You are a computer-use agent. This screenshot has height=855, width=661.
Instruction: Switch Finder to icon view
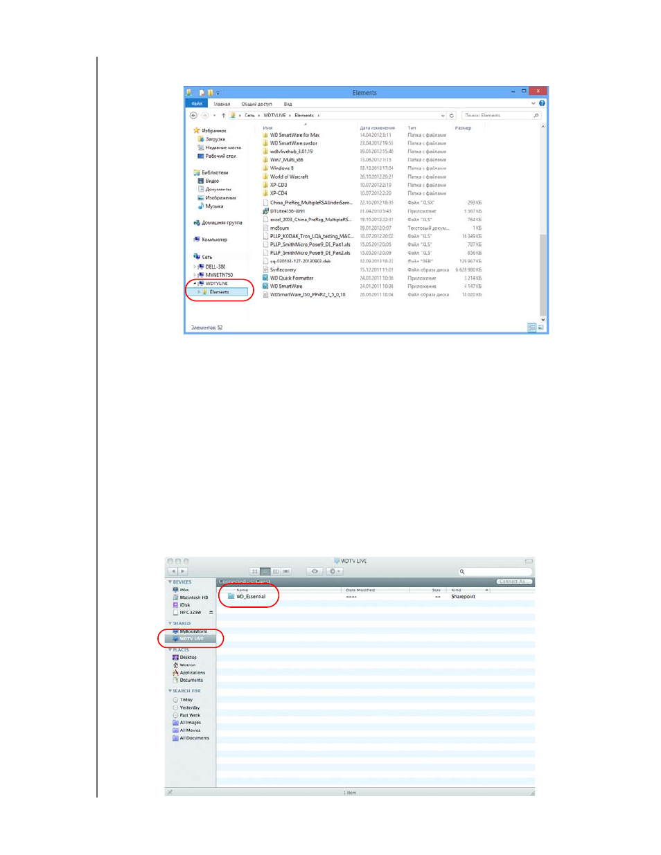pos(255,572)
